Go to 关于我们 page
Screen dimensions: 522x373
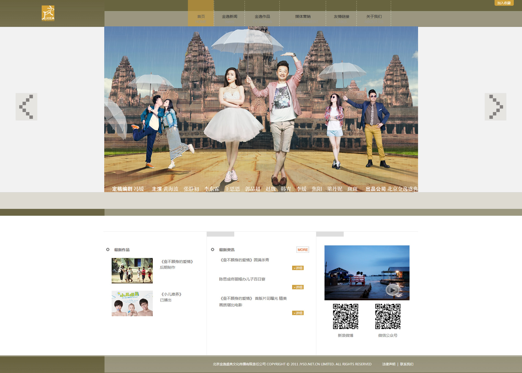pos(374,17)
